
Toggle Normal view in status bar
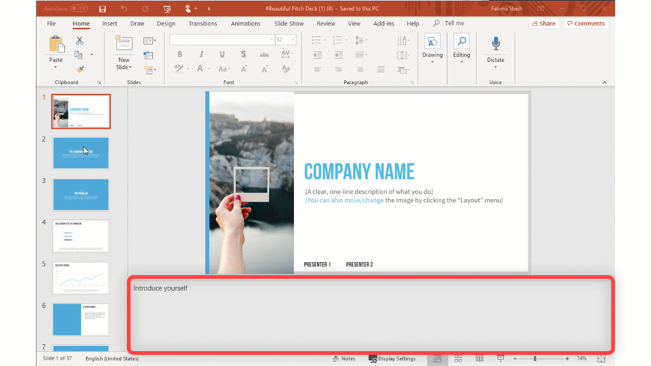438,359
